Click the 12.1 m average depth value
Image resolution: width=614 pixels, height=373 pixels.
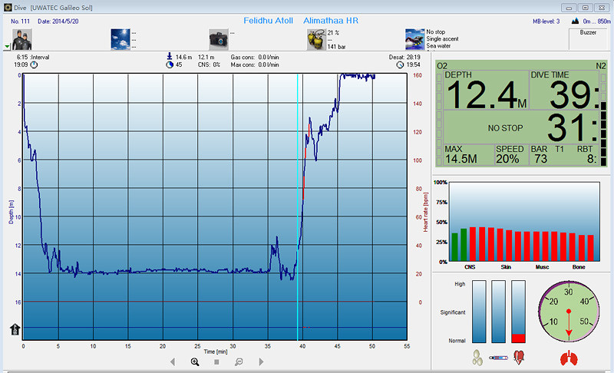tap(206, 57)
